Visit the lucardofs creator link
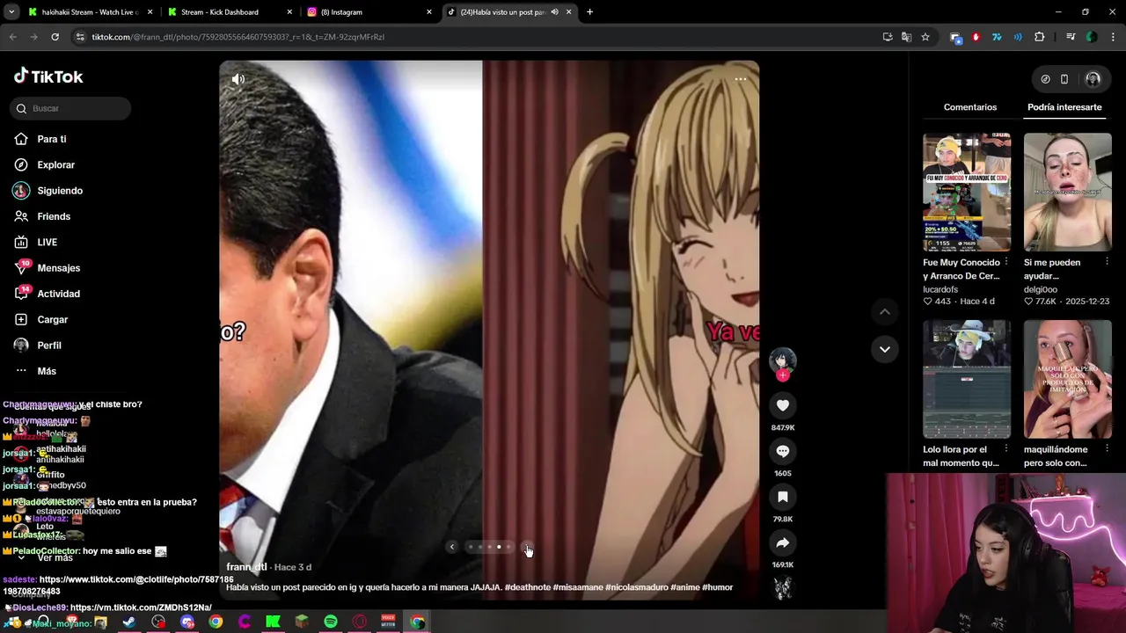This screenshot has width=1126, height=633. click(940, 289)
